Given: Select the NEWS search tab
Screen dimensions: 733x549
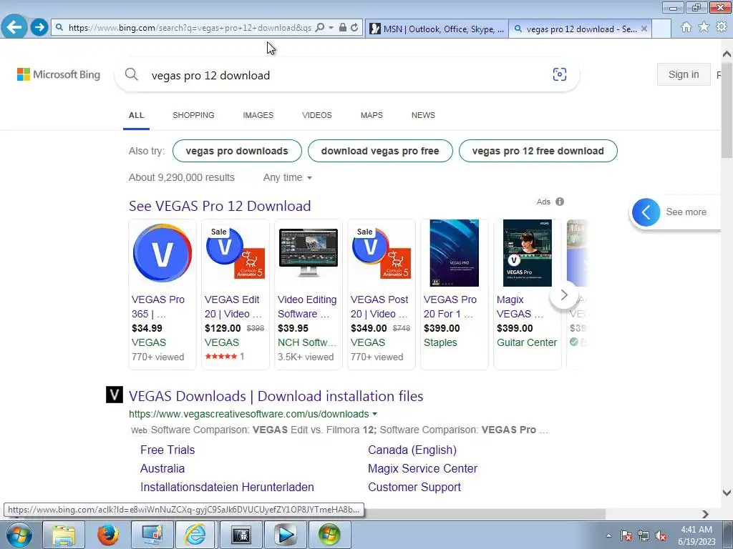Looking at the screenshot, I should point(423,115).
